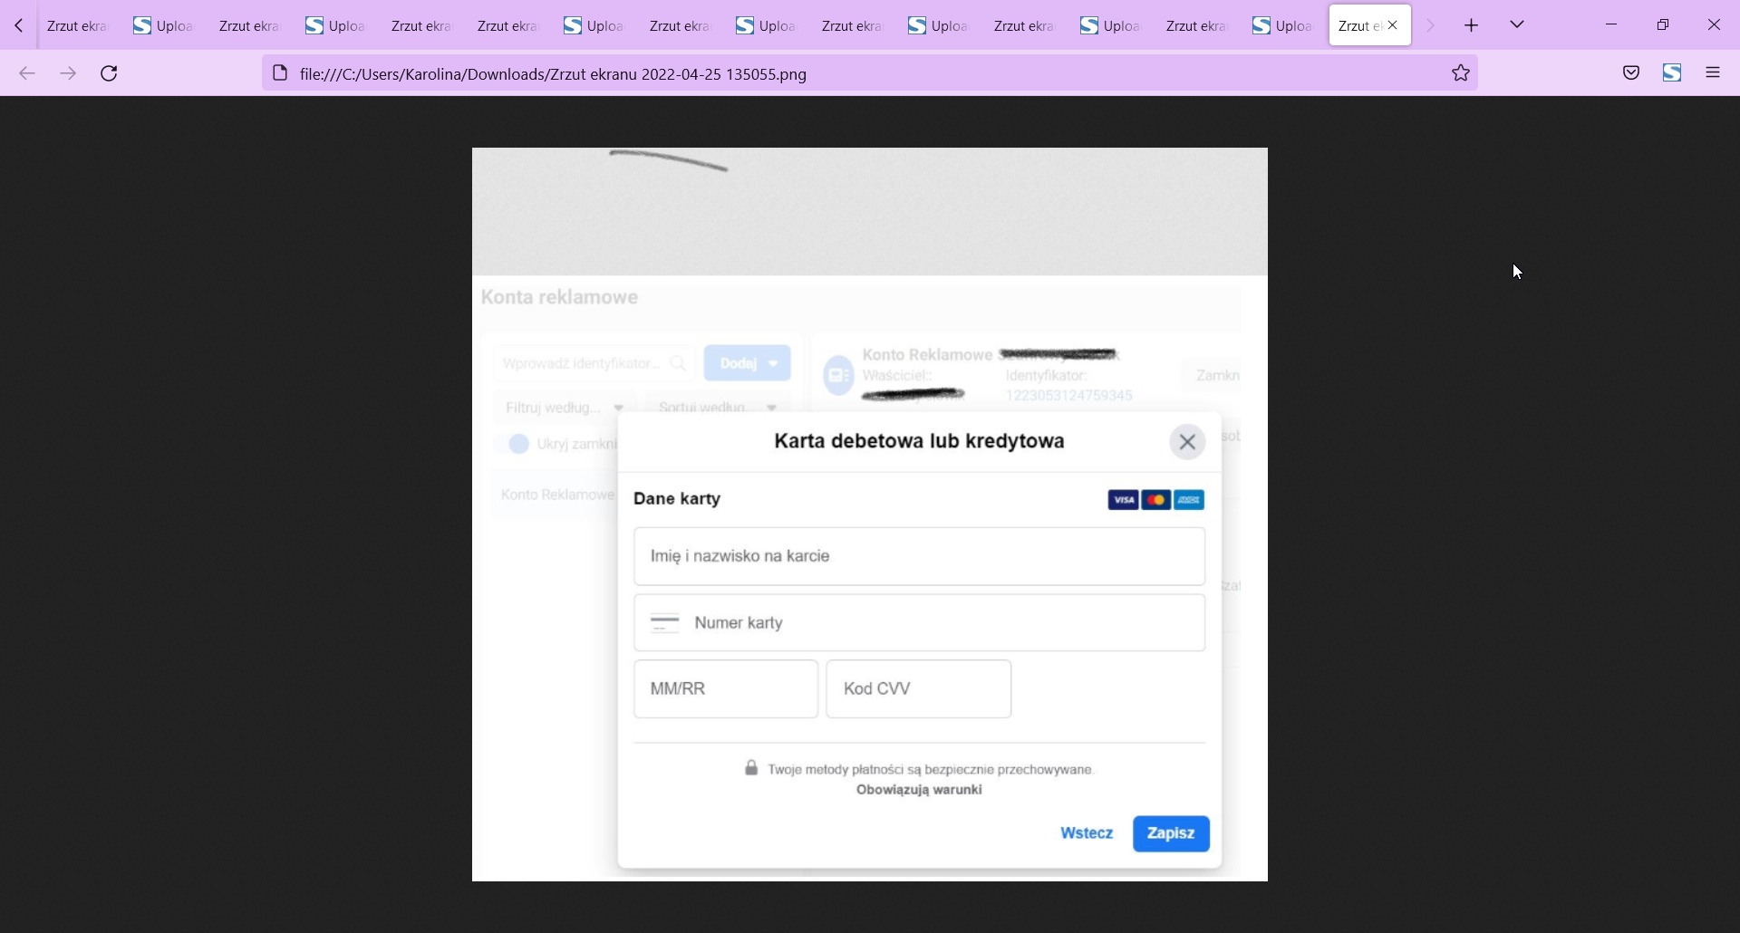Click the Zamknij button on the ad account
Viewport: 1740px width, 933px height.
point(1213,375)
